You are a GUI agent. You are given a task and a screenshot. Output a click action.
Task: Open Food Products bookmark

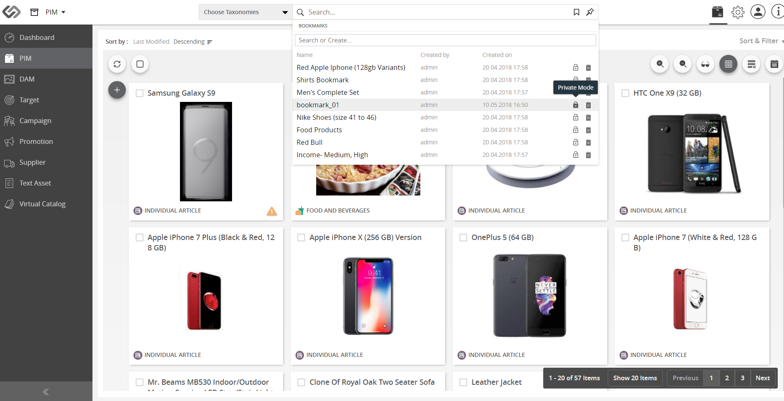point(319,130)
